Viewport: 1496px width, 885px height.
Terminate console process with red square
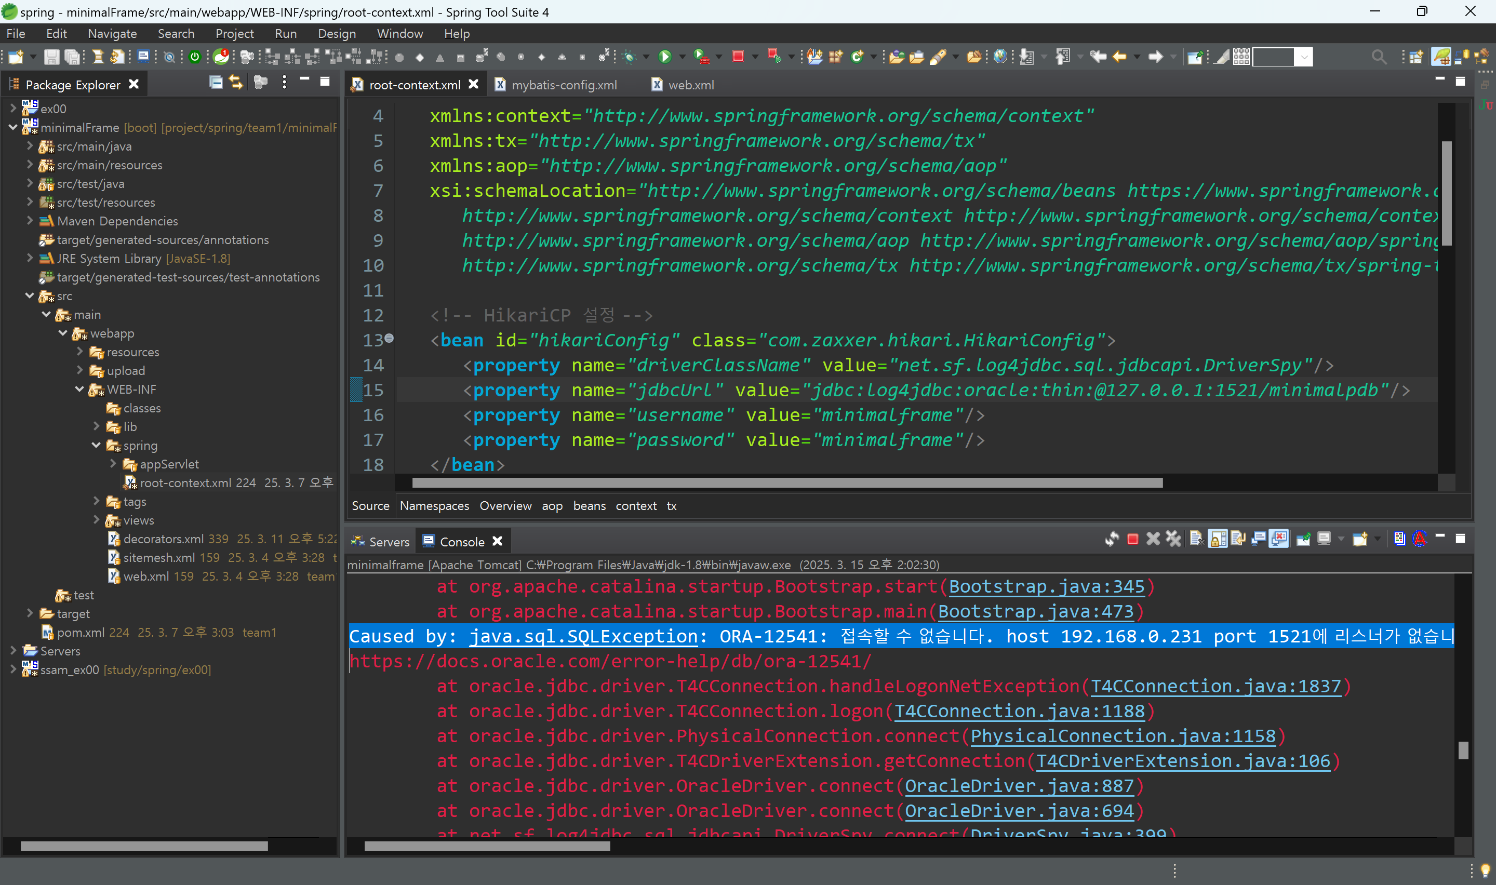click(x=1133, y=539)
